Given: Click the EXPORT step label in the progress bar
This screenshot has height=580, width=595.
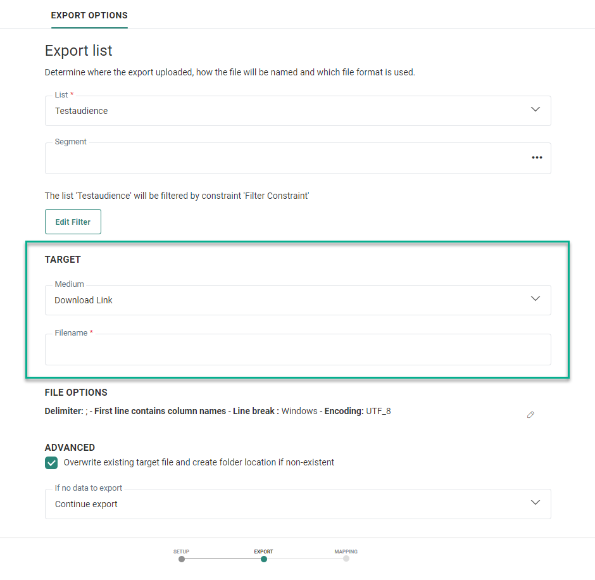Looking at the screenshot, I should tap(264, 552).
